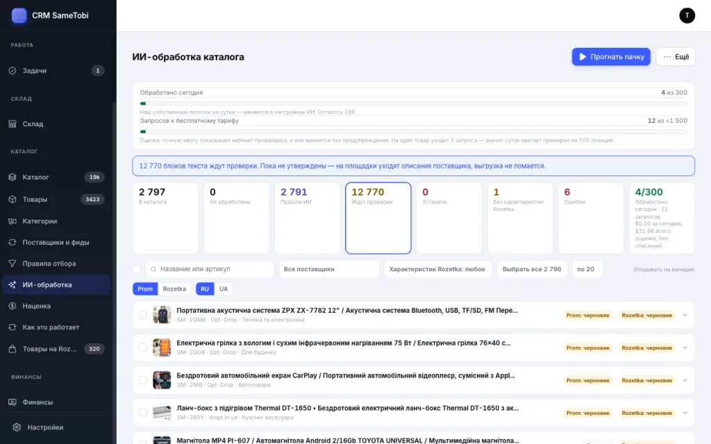Viewport: 711px width, 444px height.
Task: Click the Товары box icon
Action: coord(12,199)
